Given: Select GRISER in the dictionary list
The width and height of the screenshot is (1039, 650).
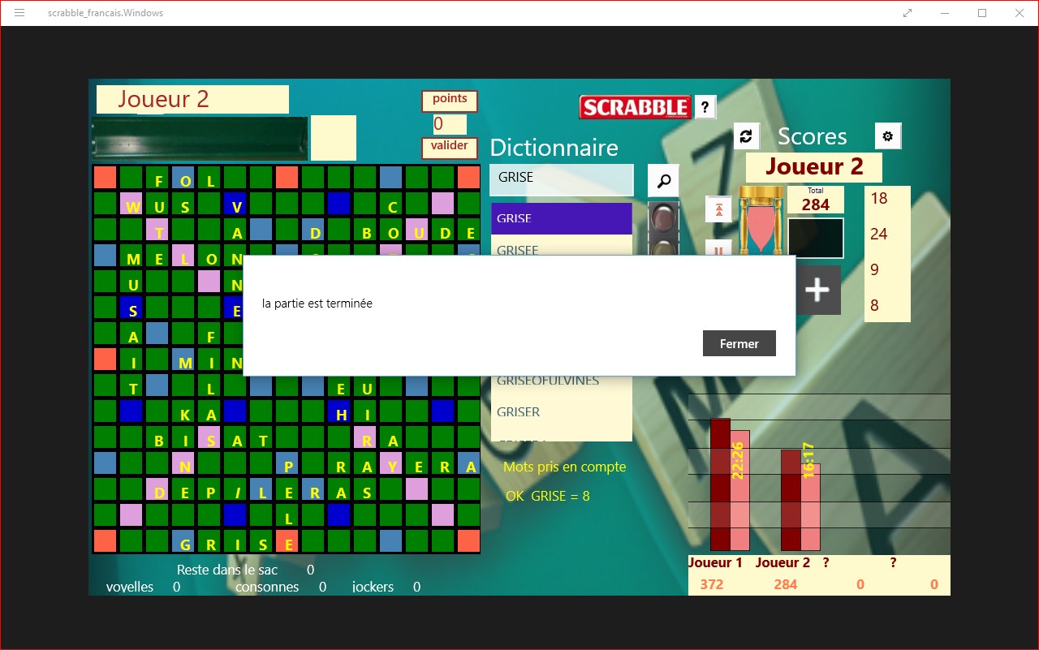Looking at the screenshot, I should click(561, 411).
